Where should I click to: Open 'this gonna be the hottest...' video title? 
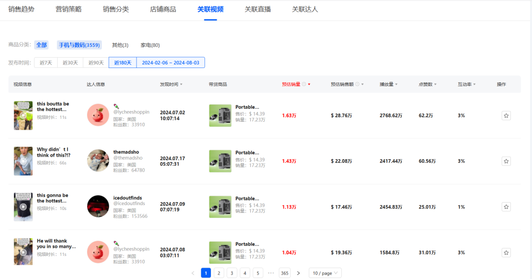tap(53, 198)
